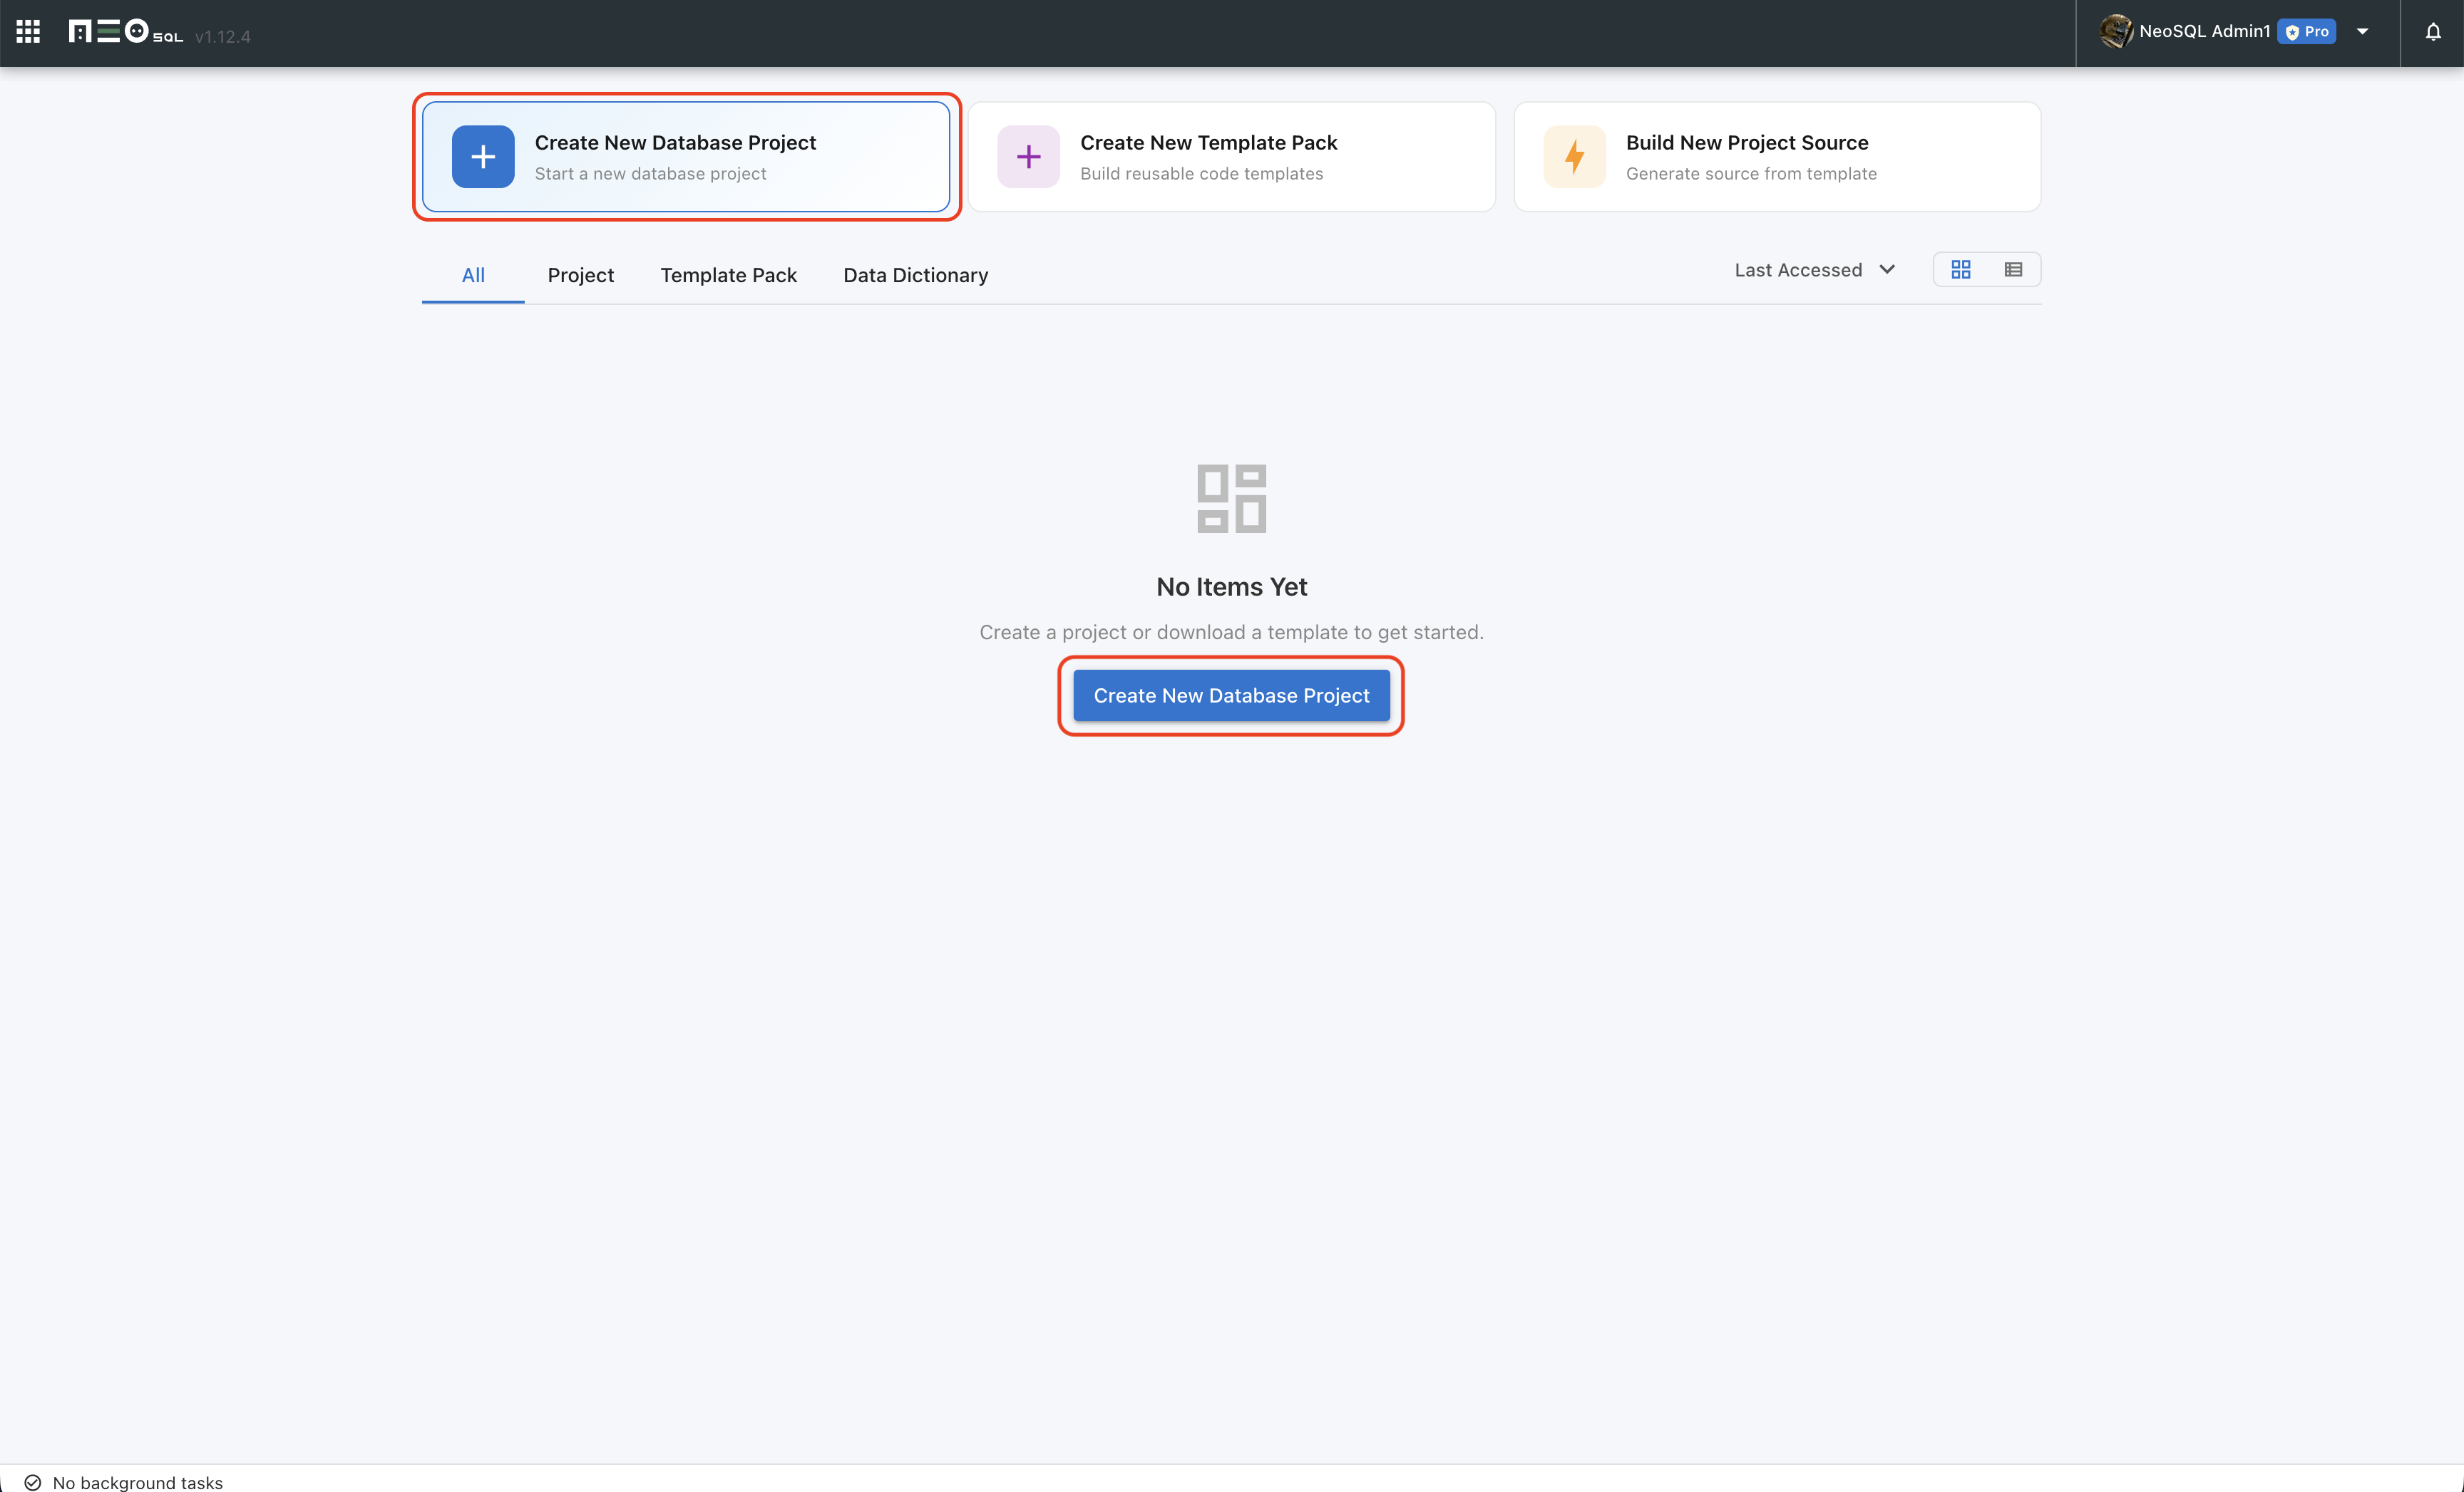Click the blue Create New Database Project button
Screen dimensions: 2464x1492
[x=1231, y=695]
